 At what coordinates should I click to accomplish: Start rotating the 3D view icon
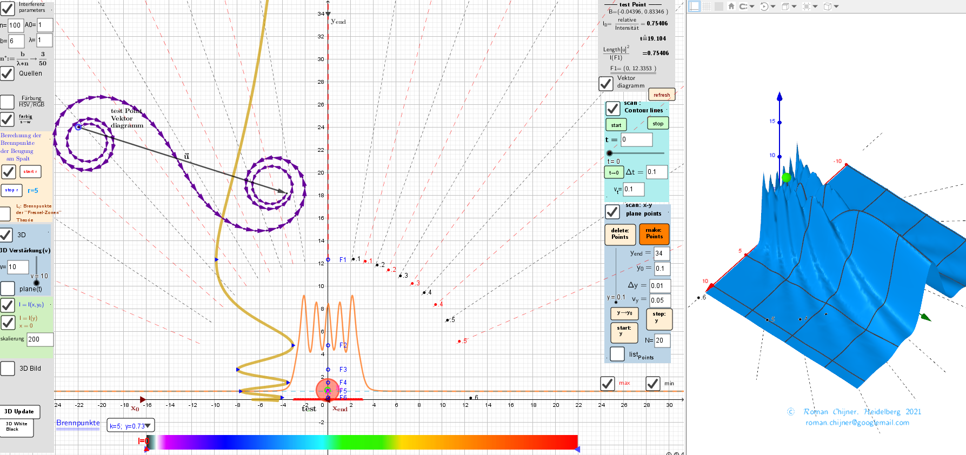pos(764,6)
